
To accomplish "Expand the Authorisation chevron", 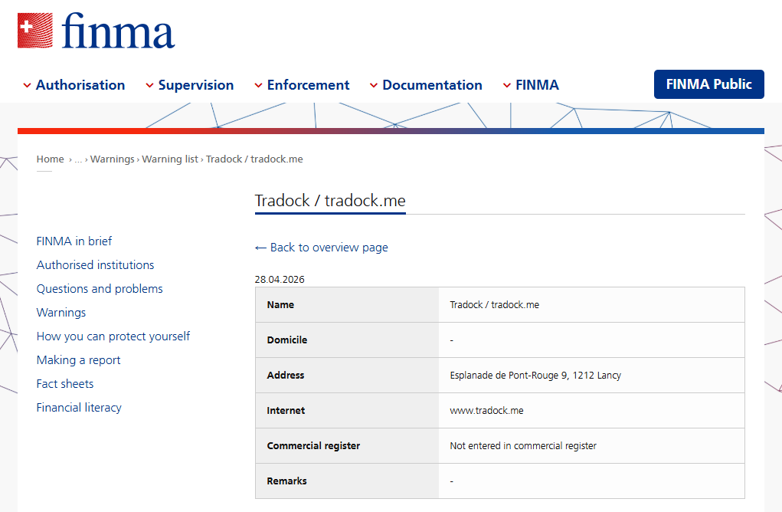I will point(27,85).
